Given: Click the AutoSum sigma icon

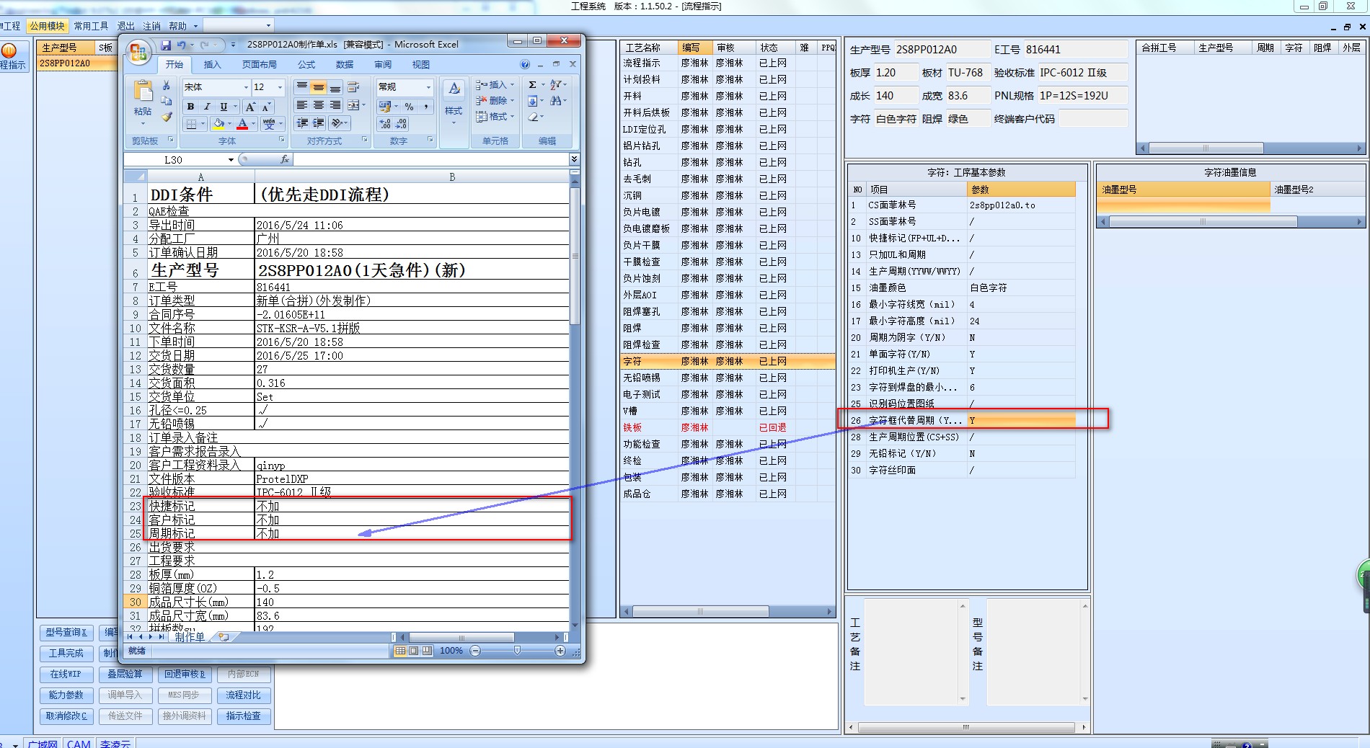Looking at the screenshot, I should (x=532, y=85).
